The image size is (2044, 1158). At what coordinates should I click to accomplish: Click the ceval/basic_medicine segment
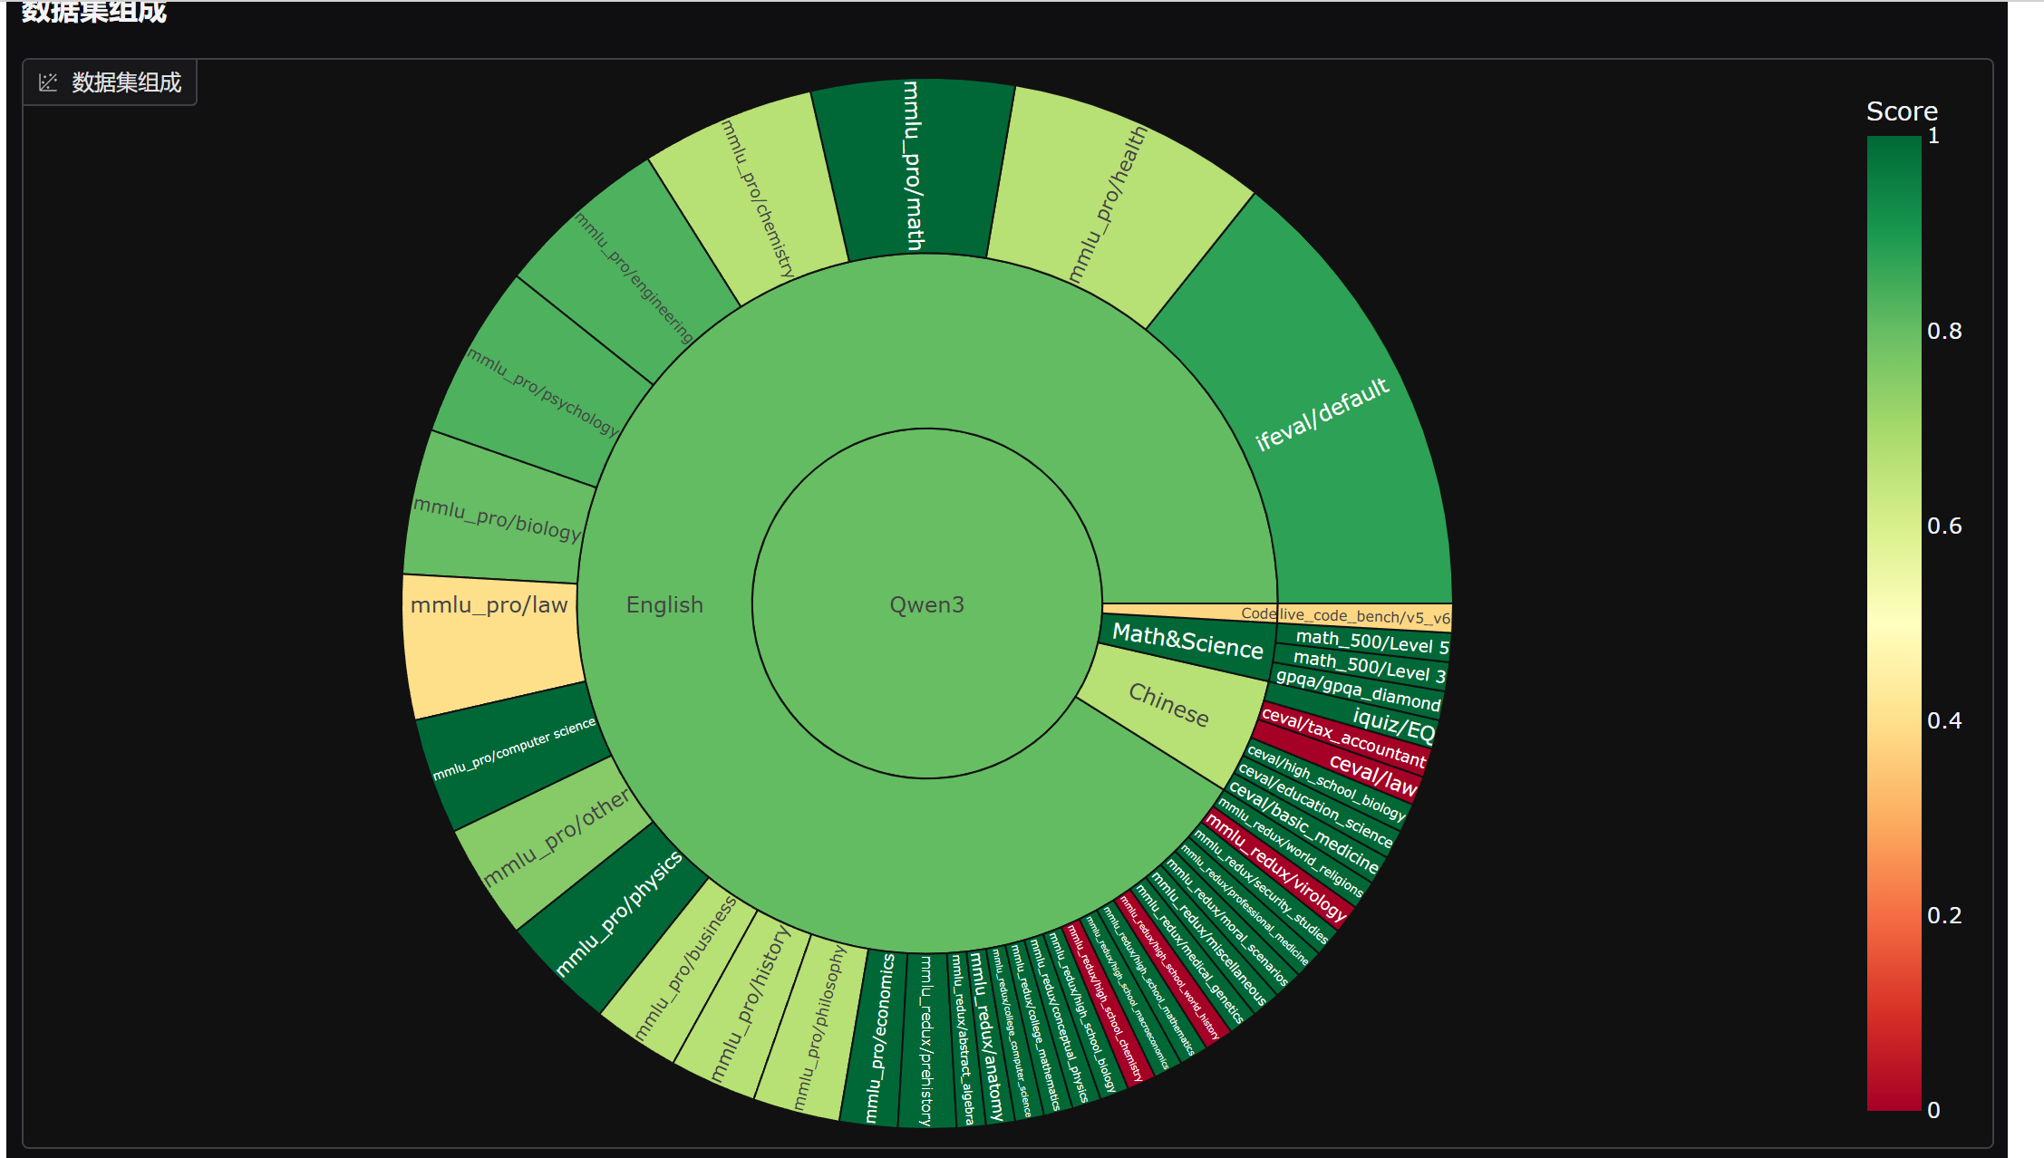click(x=1303, y=825)
